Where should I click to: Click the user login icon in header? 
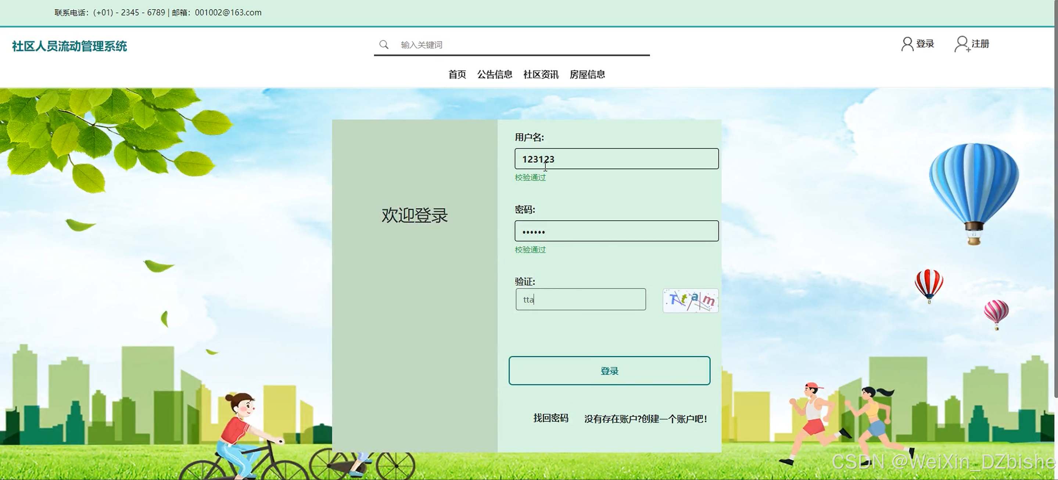click(907, 44)
